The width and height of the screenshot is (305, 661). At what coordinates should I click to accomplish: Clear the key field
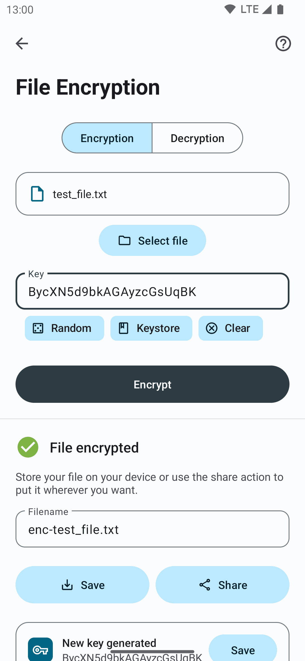point(230,328)
